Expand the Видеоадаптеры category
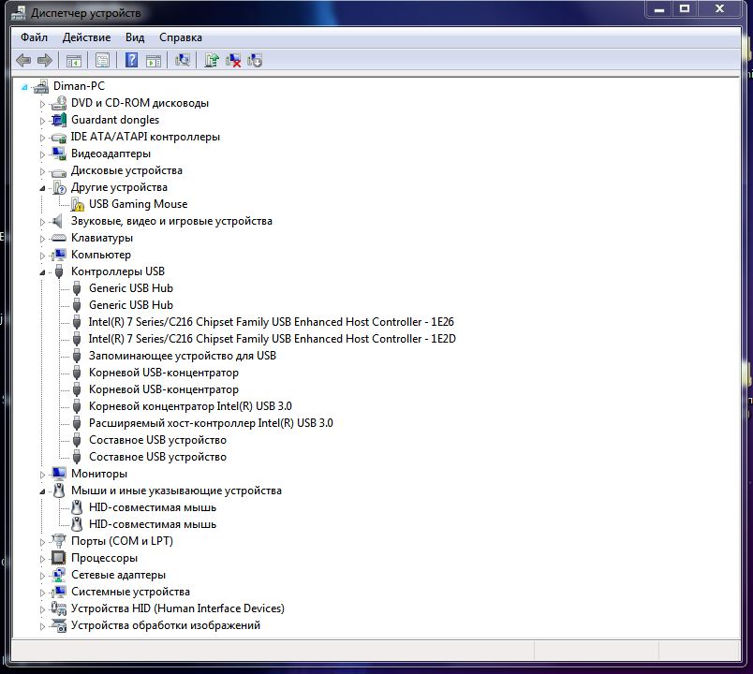This screenshot has width=753, height=674. (x=43, y=154)
